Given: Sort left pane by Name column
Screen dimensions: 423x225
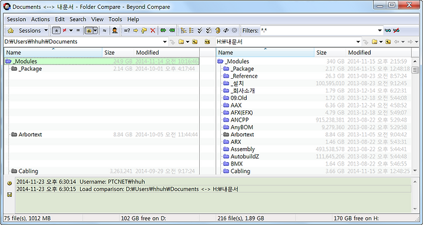Looking at the screenshot, I should 53,52.
